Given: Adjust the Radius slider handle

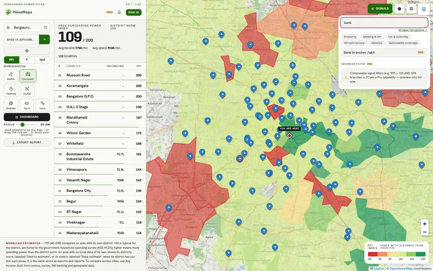Looking at the screenshot, I should click(x=22, y=125).
